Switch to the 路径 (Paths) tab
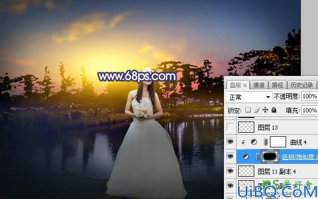 278,85
